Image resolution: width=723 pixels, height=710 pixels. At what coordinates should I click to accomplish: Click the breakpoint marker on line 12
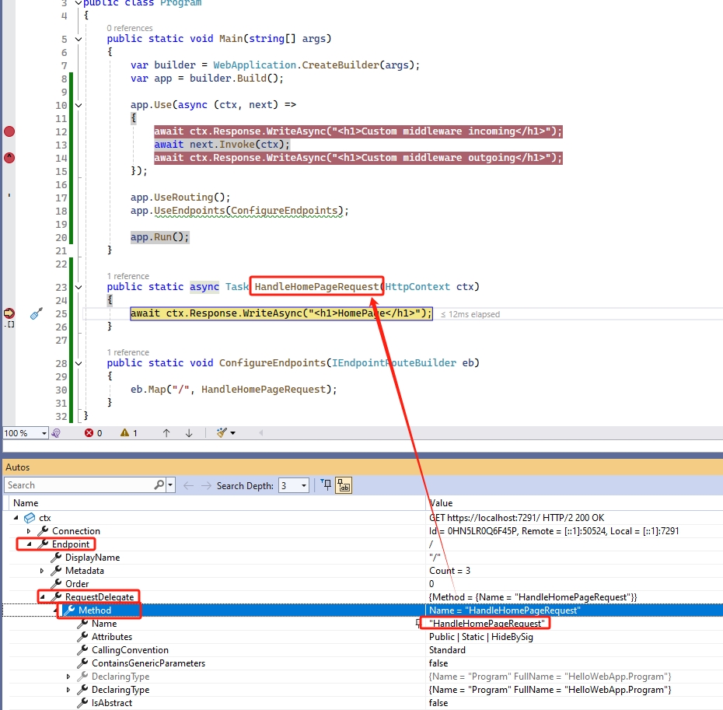coord(9,131)
